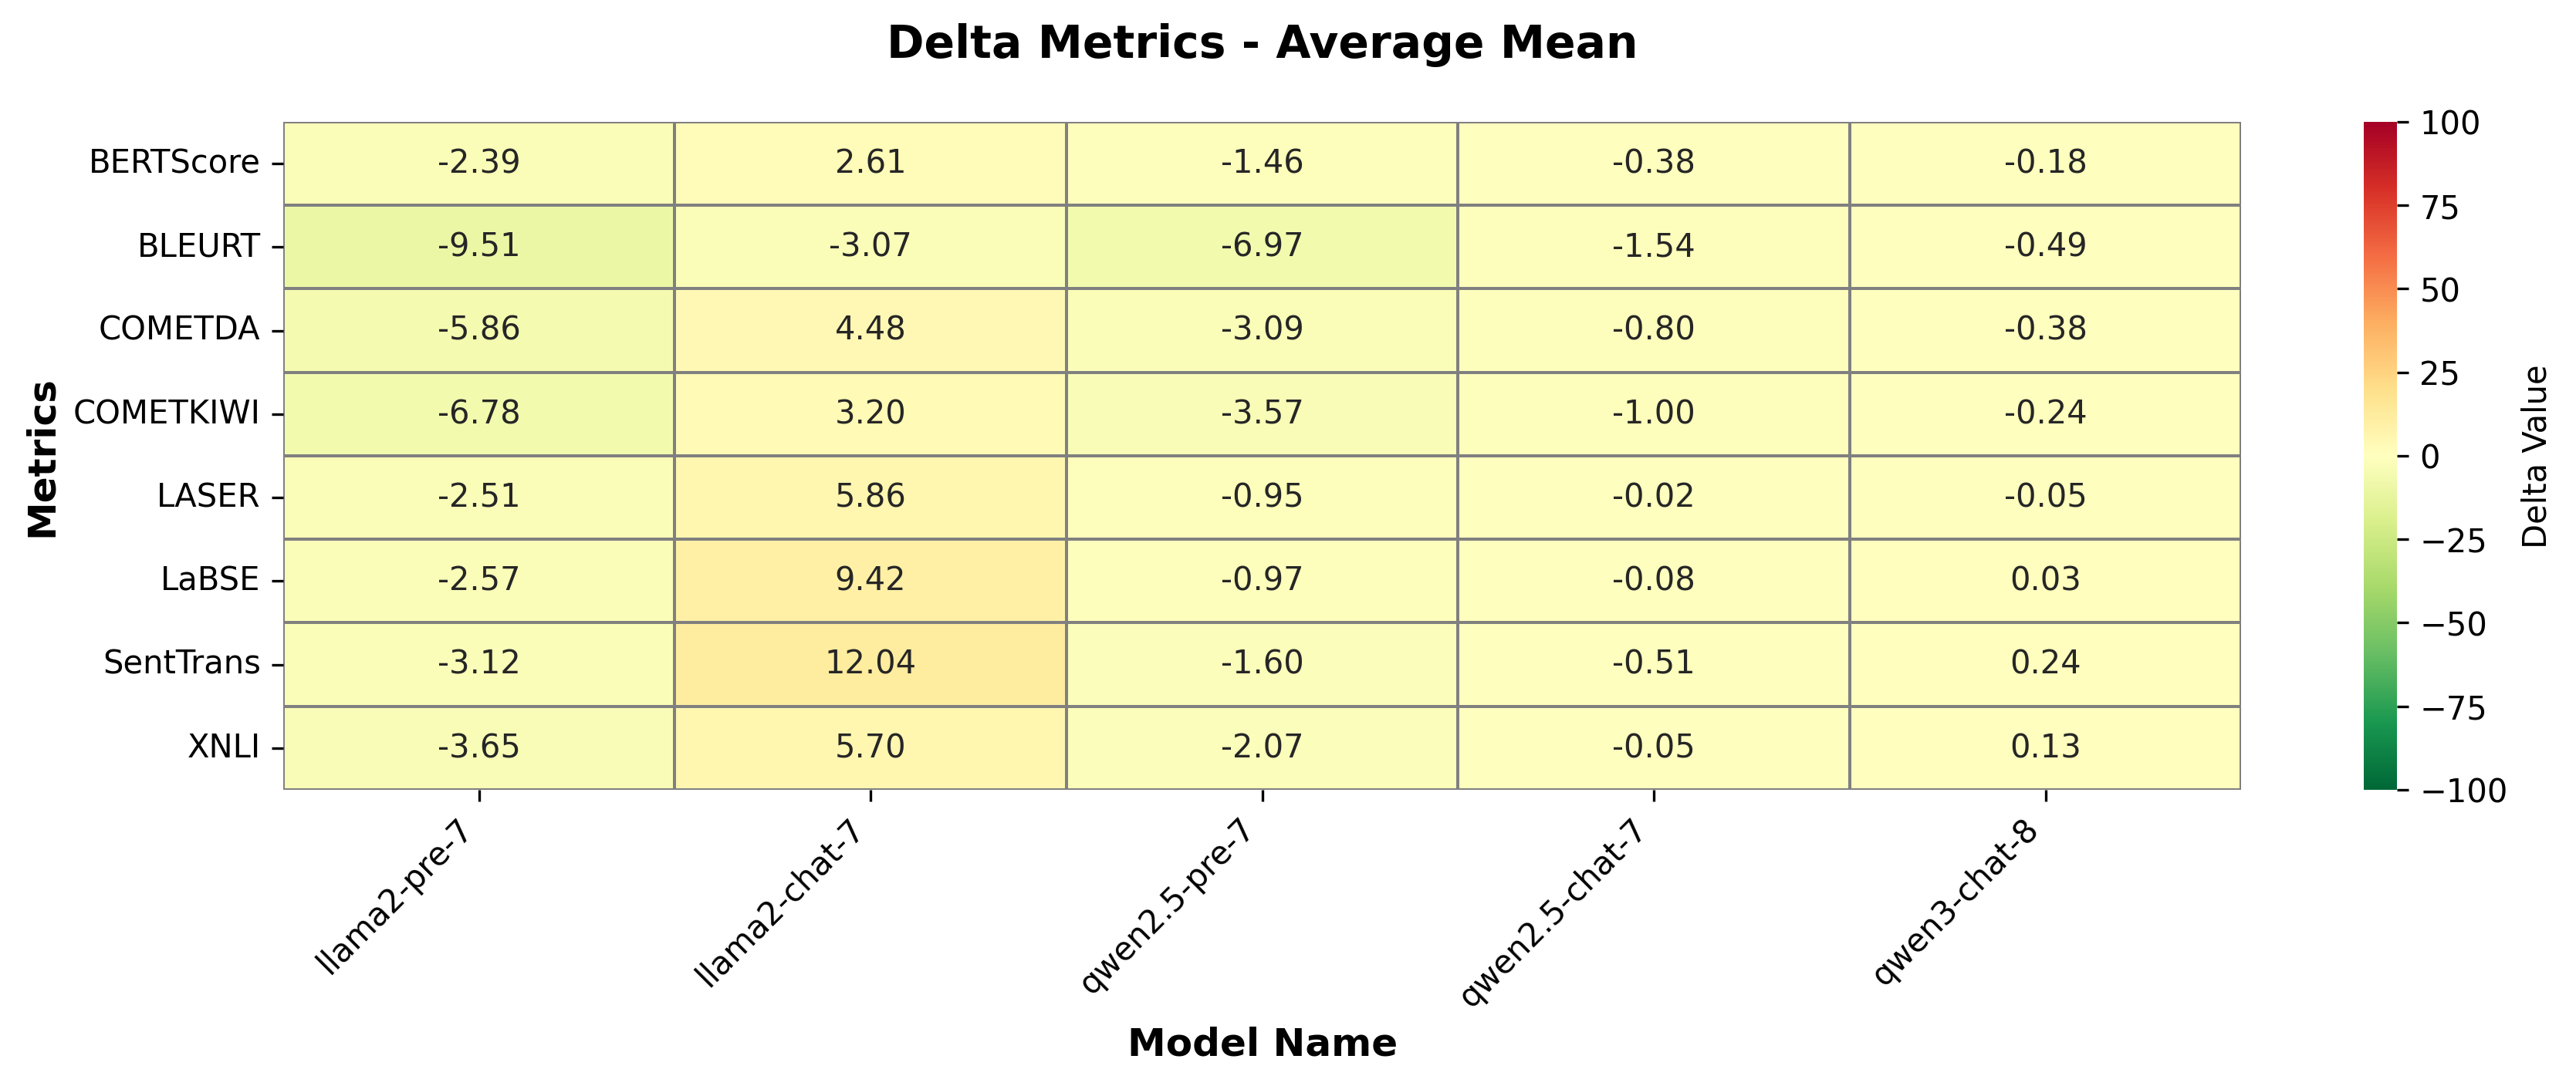The width and height of the screenshot is (2576, 1086).
Task: Click the COMETKIWI cell showing -6.78
Action: point(479,413)
